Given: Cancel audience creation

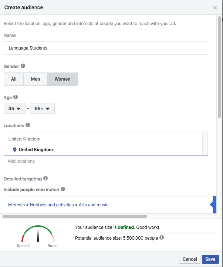Looking at the screenshot, I should click(x=190, y=259).
